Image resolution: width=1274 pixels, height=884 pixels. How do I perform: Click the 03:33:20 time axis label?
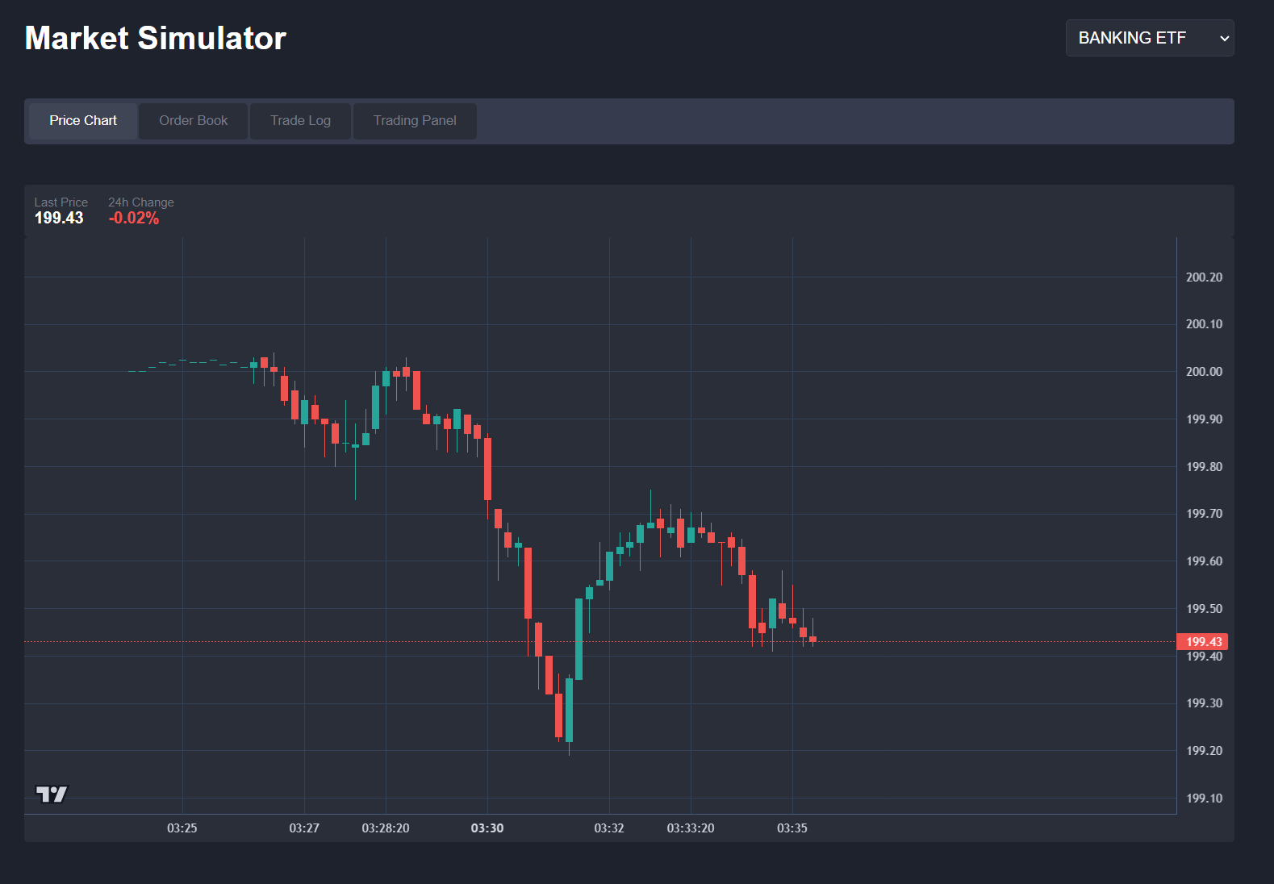(691, 828)
